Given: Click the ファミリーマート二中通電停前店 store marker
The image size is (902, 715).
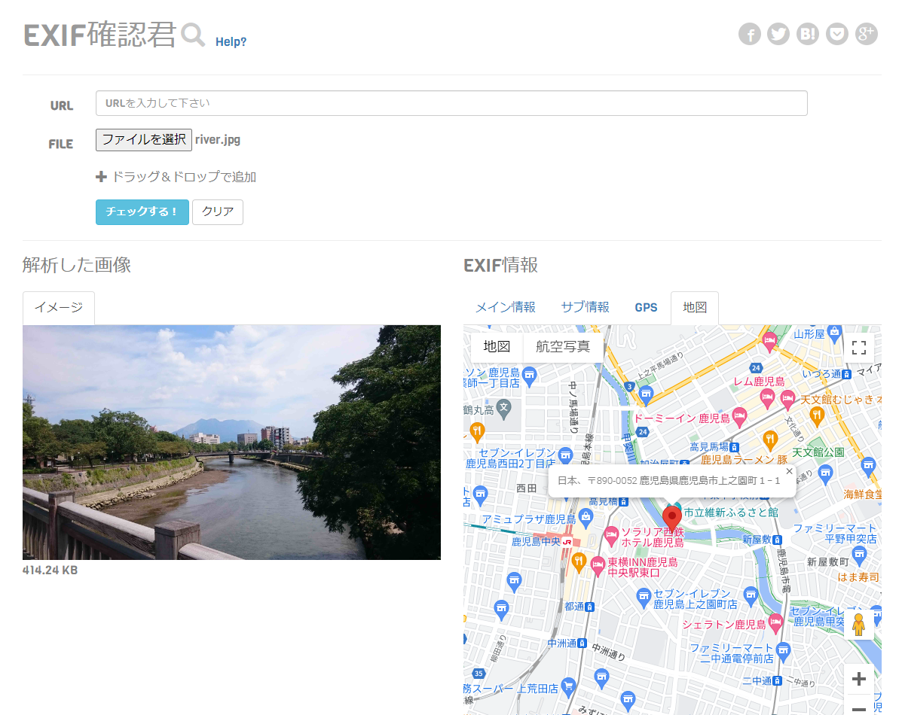Looking at the screenshot, I should tap(782, 651).
